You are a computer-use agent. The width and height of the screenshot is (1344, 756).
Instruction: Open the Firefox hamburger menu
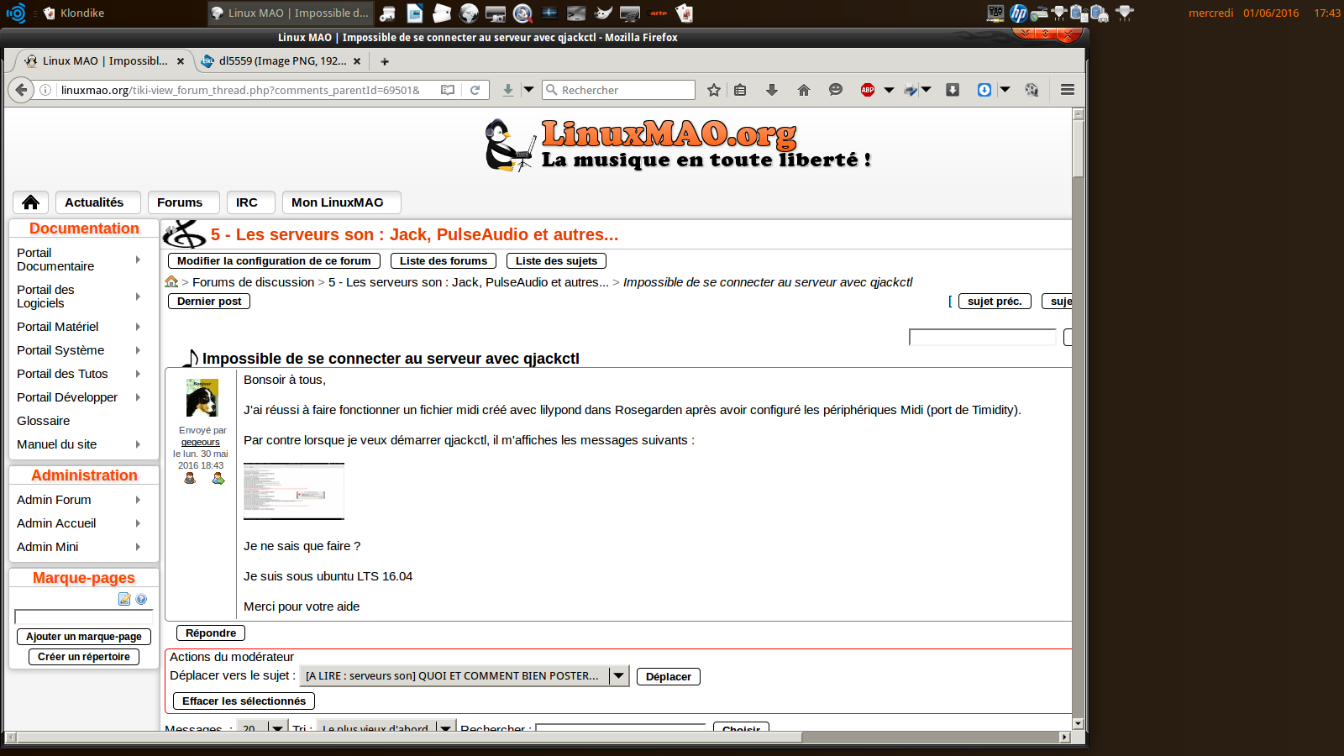click(1068, 90)
